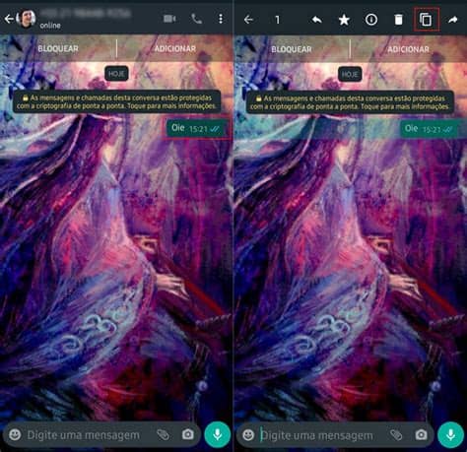Open the three-dot overflow menu in left chat

(221, 19)
